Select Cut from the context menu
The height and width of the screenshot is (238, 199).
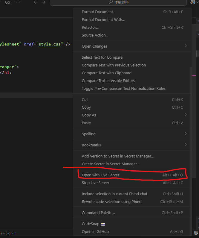point(132,100)
